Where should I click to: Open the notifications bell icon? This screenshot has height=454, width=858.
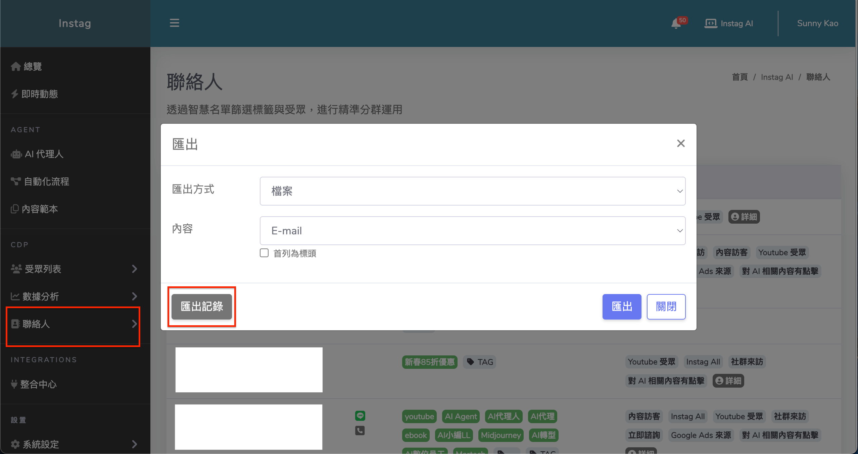coord(676,24)
